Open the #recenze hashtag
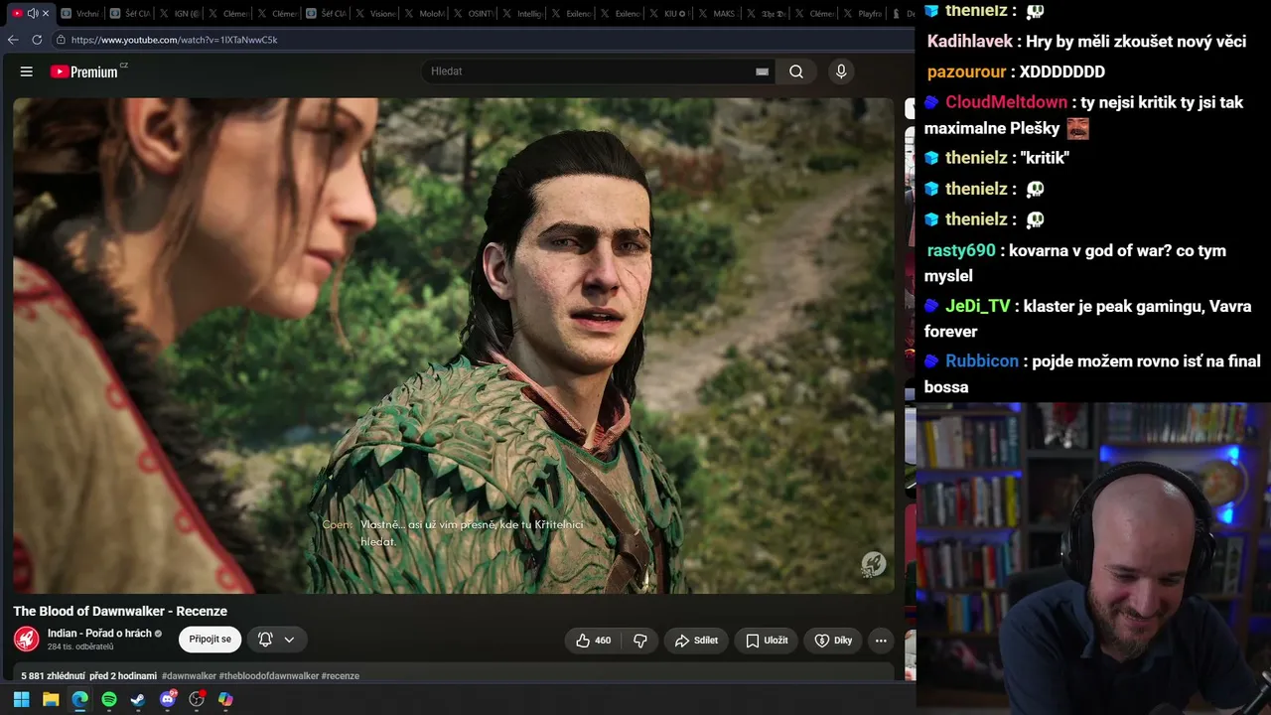This screenshot has width=1271, height=715. tap(341, 676)
